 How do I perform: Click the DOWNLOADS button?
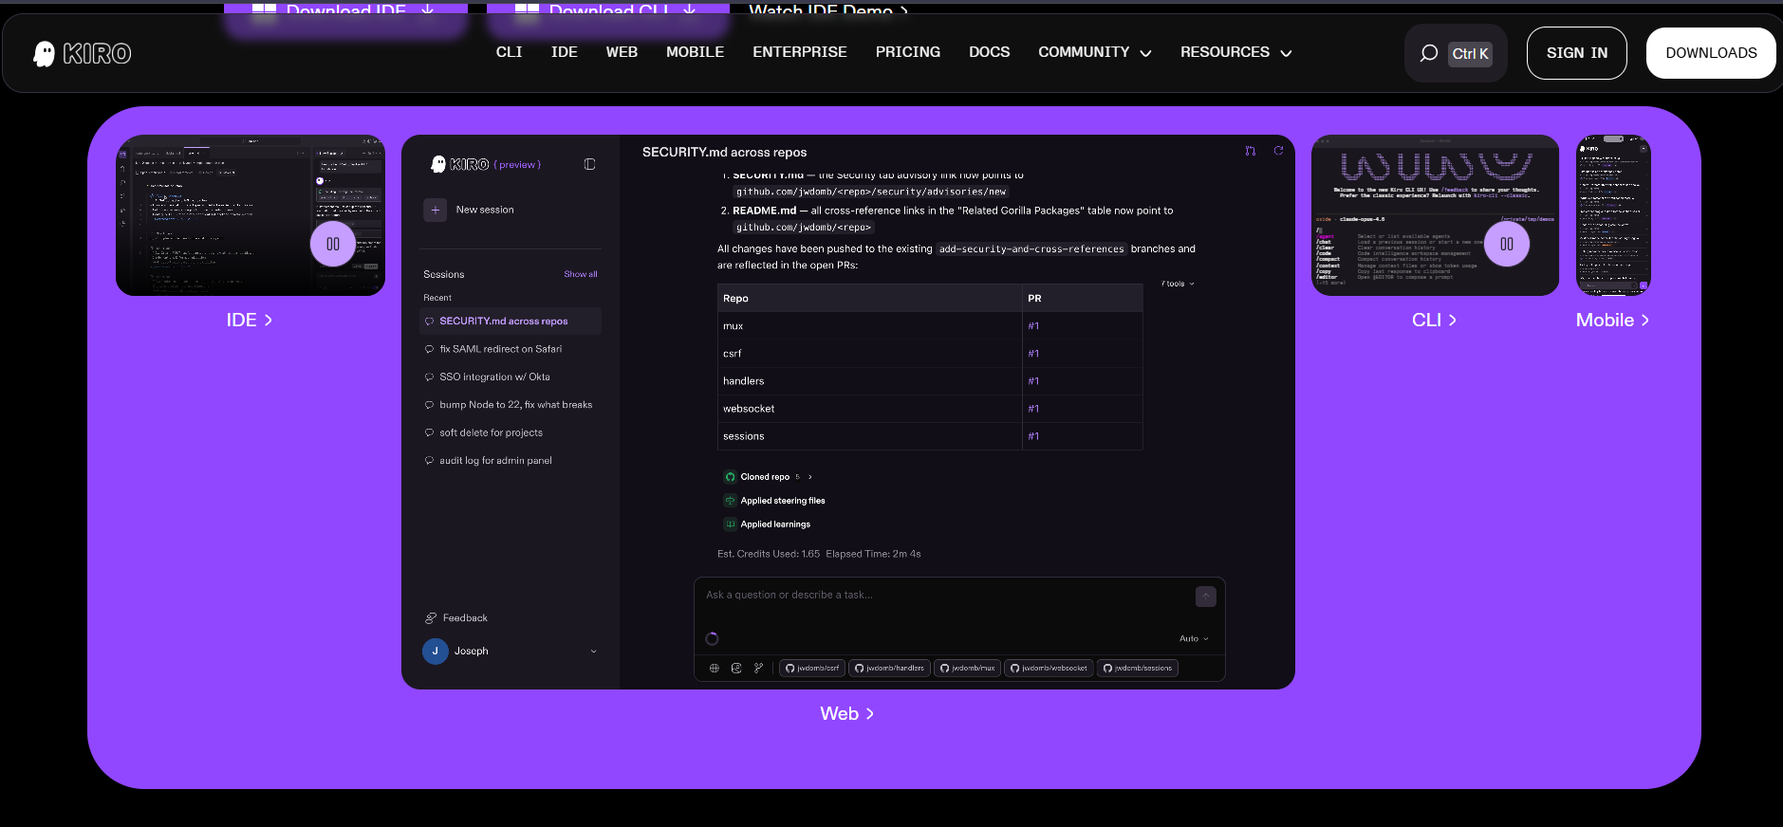1711,53
